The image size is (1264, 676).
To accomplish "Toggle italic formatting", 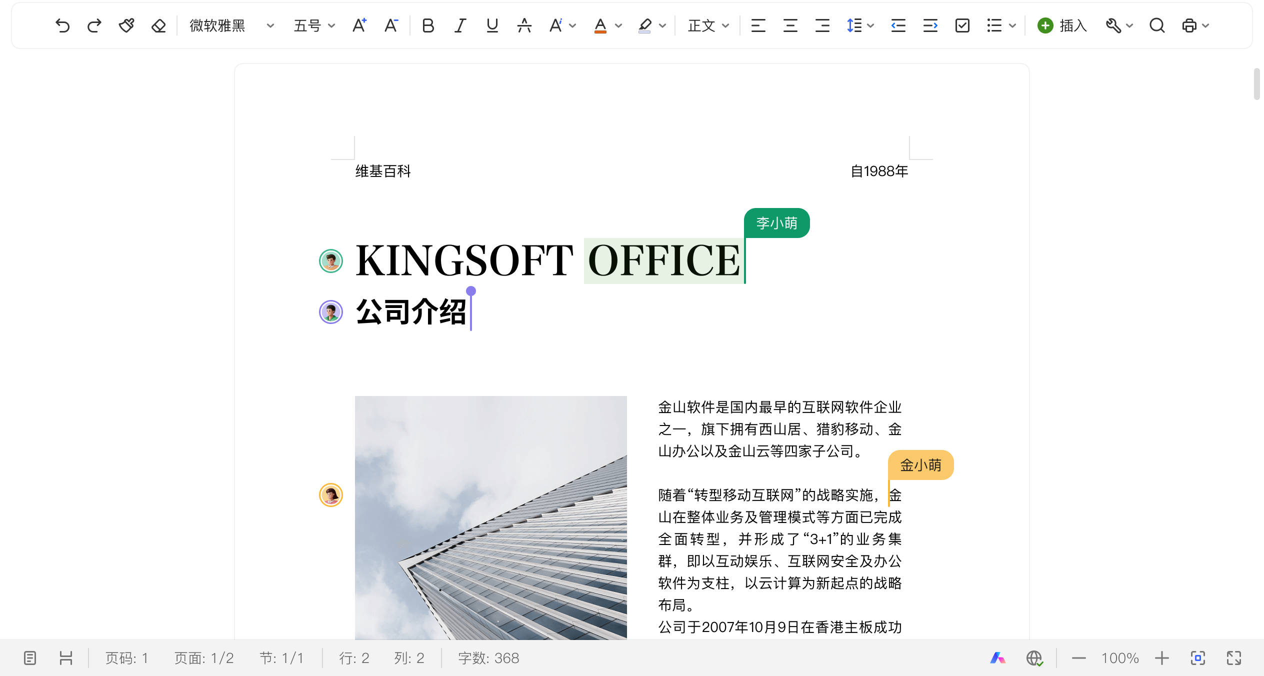I will pos(460,25).
